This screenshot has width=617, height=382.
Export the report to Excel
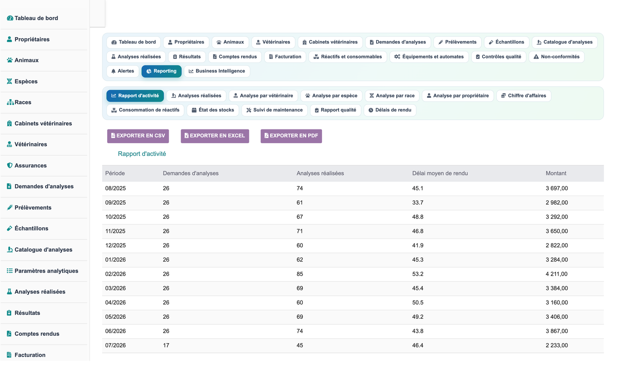pos(215,136)
